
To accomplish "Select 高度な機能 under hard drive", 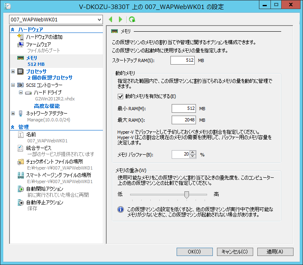I will click(x=47, y=106).
